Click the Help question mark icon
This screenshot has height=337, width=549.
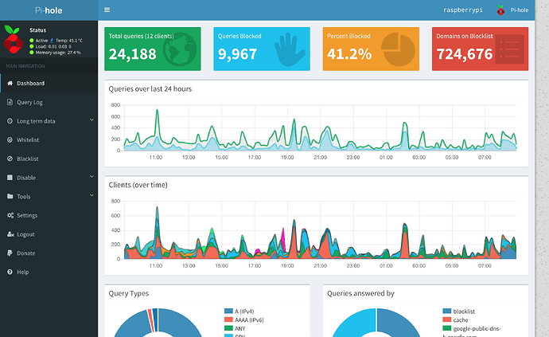point(10,272)
